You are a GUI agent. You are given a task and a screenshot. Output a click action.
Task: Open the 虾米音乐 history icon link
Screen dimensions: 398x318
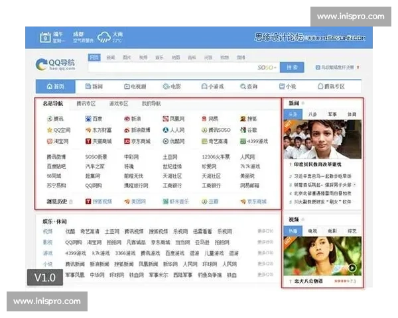(165, 201)
